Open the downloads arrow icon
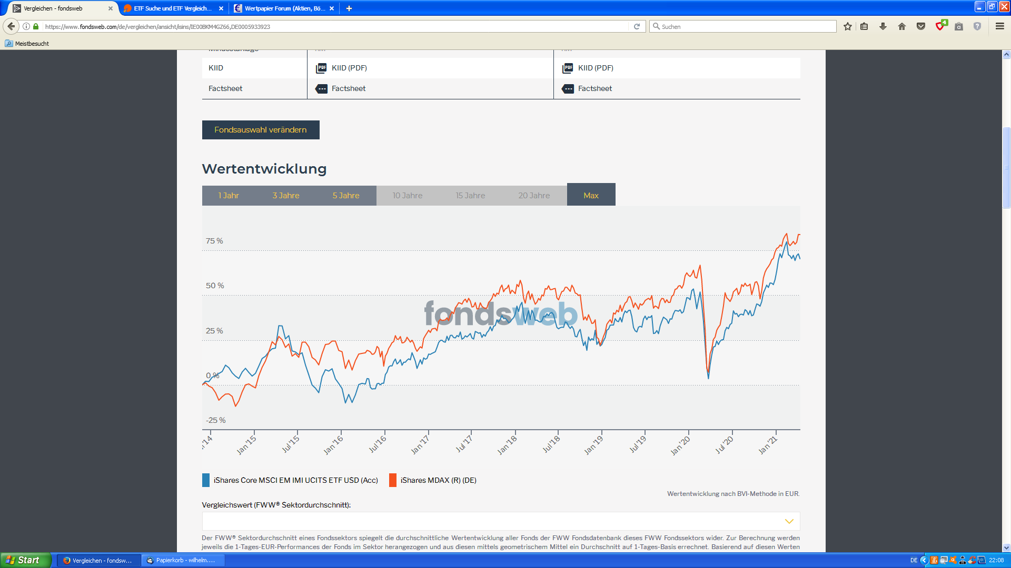 click(883, 26)
